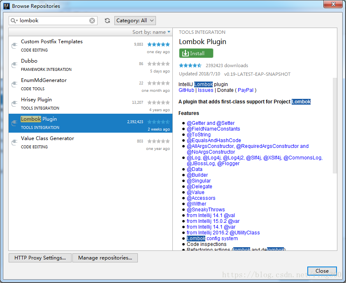Viewport: 346px width, 283px height.
Task: Open the @Builder link
Action: (x=197, y=175)
